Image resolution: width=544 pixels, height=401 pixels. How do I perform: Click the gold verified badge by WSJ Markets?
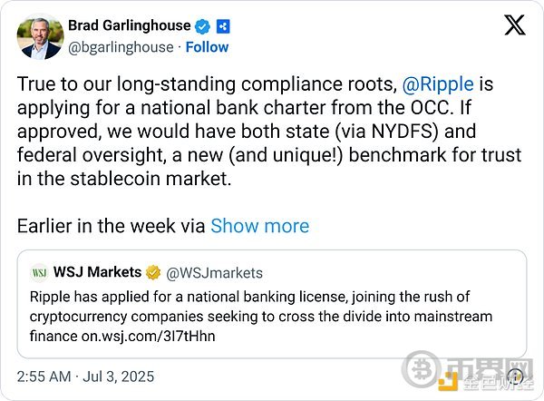[x=156, y=272]
